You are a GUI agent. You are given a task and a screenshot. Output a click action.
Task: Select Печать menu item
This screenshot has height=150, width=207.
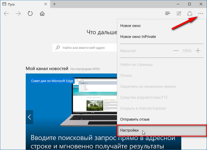pyautogui.click(x=162, y=75)
